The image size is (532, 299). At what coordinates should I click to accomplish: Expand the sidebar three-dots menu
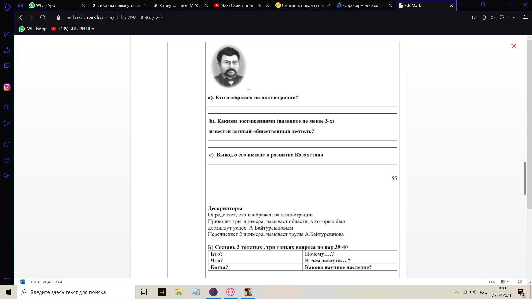click(7, 278)
